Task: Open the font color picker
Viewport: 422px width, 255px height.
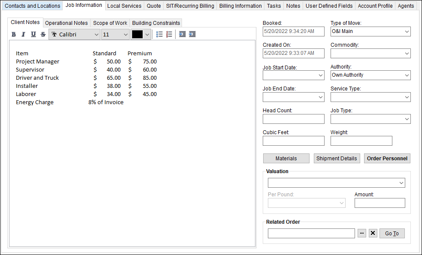Action: (x=146, y=34)
